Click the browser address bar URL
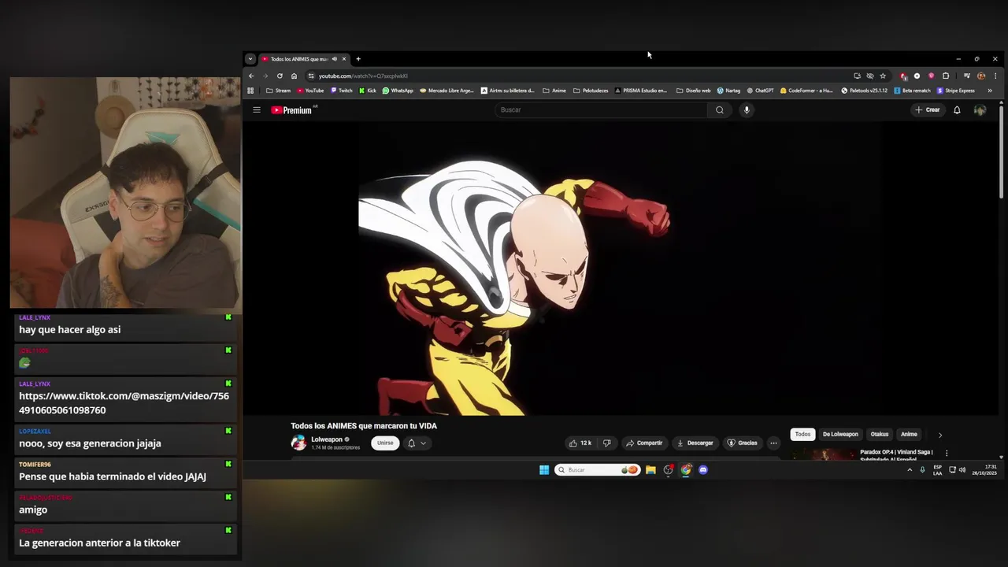The image size is (1008, 567). point(363,76)
